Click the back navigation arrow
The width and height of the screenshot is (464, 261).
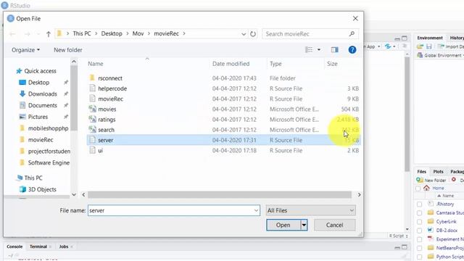click(12, 34)
